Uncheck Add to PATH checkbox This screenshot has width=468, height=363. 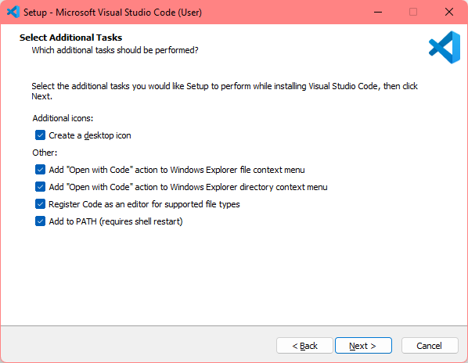pyautogui.click(x=40, y=221)
